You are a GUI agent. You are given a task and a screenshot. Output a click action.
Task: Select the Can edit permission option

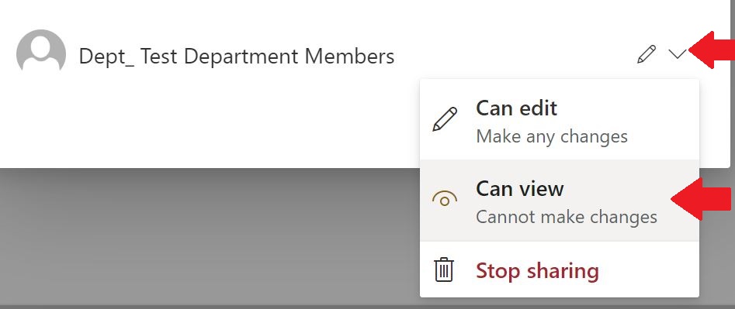pyautogui.click(x=560, y=120)
